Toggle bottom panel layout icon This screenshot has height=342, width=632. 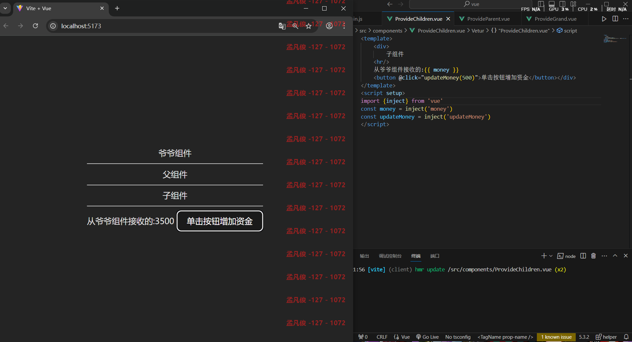pos(552,4)
